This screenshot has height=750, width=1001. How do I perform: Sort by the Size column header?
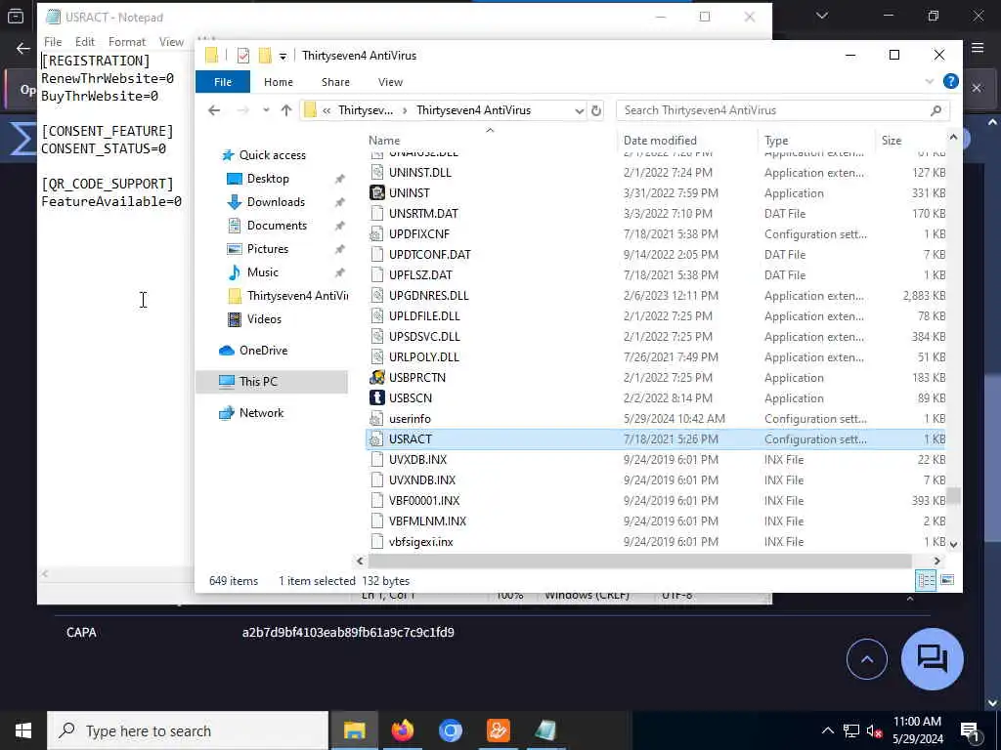coord(892,141)
